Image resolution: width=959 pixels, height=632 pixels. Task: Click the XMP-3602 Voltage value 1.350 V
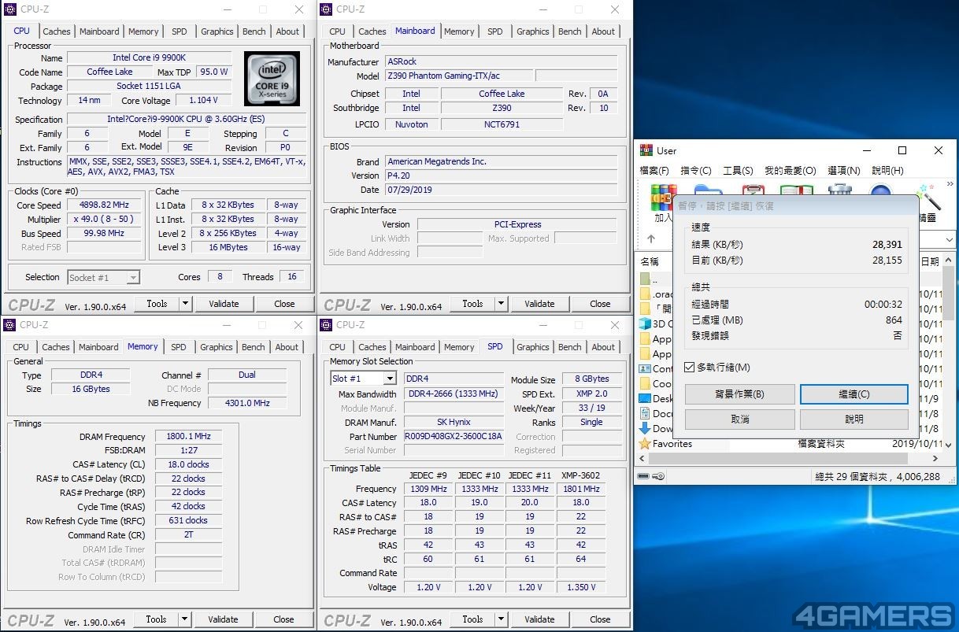580,587
